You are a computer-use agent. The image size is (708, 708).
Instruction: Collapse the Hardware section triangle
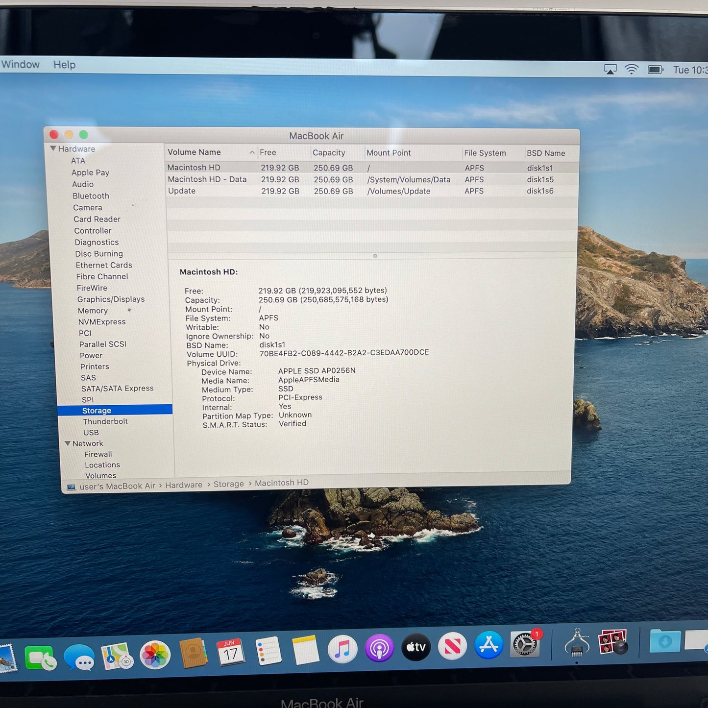pos(53,148)
